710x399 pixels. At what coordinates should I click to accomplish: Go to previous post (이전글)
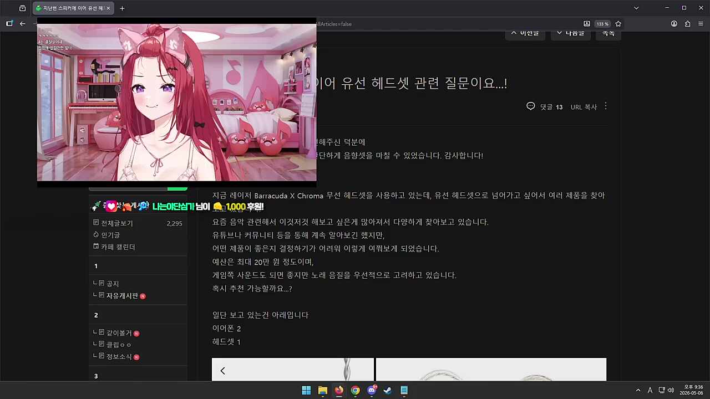pyautogui.click(x=525, y=33)
